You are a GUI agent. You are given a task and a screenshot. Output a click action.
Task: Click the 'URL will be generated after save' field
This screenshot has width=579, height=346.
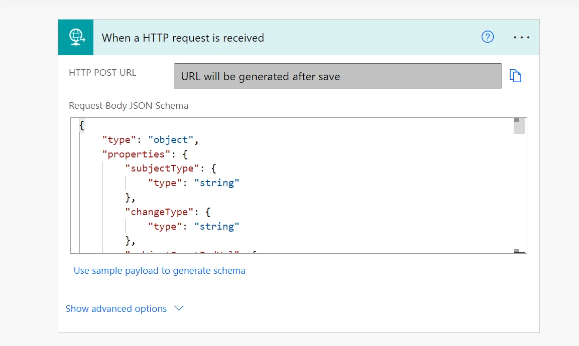[x=337, y=76]
